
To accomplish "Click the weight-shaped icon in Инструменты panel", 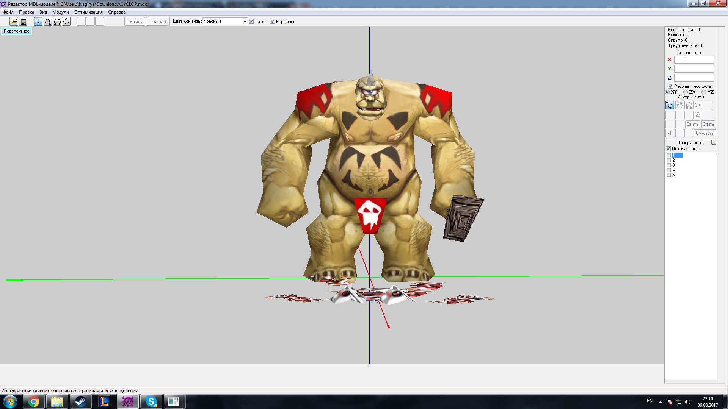I will tap(698, 115).
